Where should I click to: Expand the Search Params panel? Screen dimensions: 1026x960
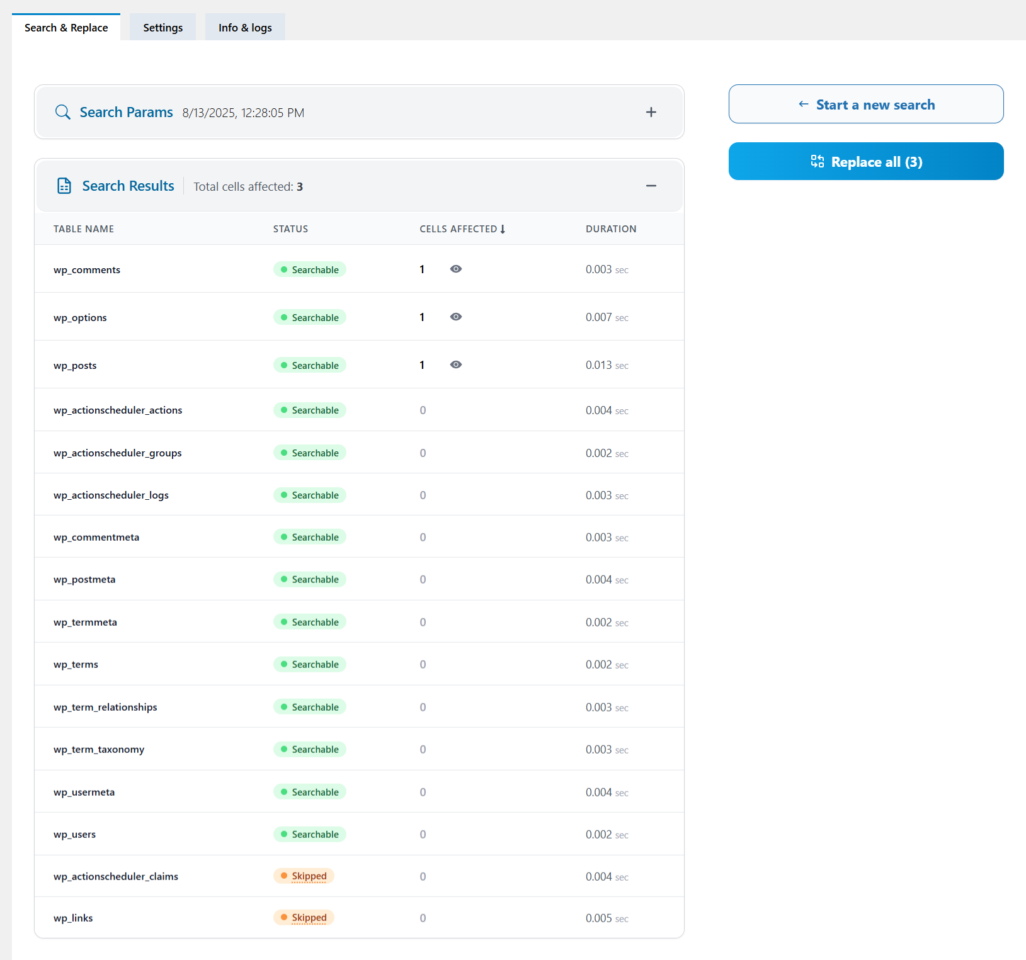pyautogui.click(x=651, y=112)
